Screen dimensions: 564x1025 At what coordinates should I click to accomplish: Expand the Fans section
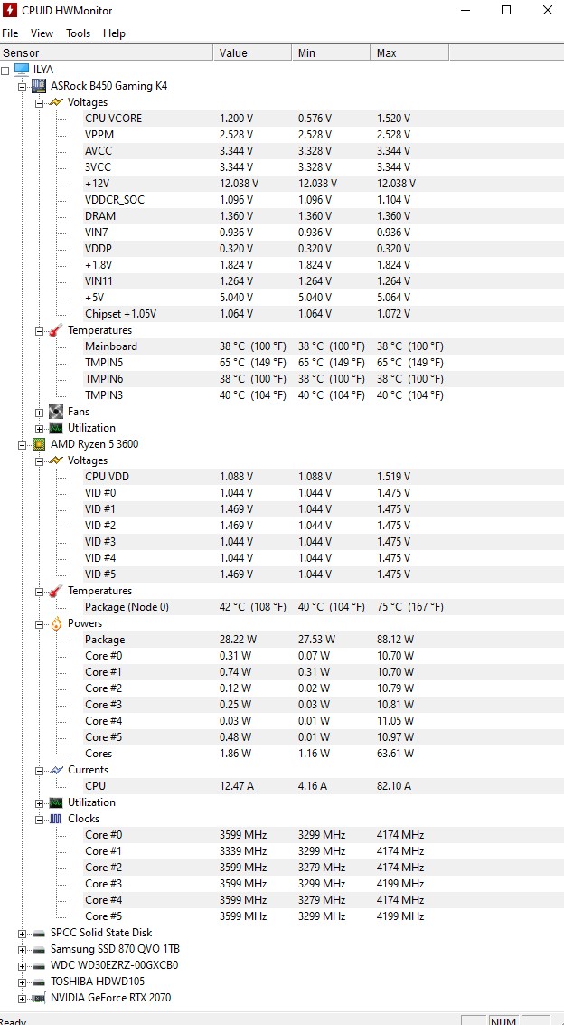(40, 413)
